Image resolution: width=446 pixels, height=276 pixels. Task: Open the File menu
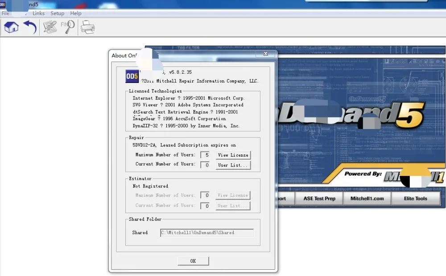5,13
